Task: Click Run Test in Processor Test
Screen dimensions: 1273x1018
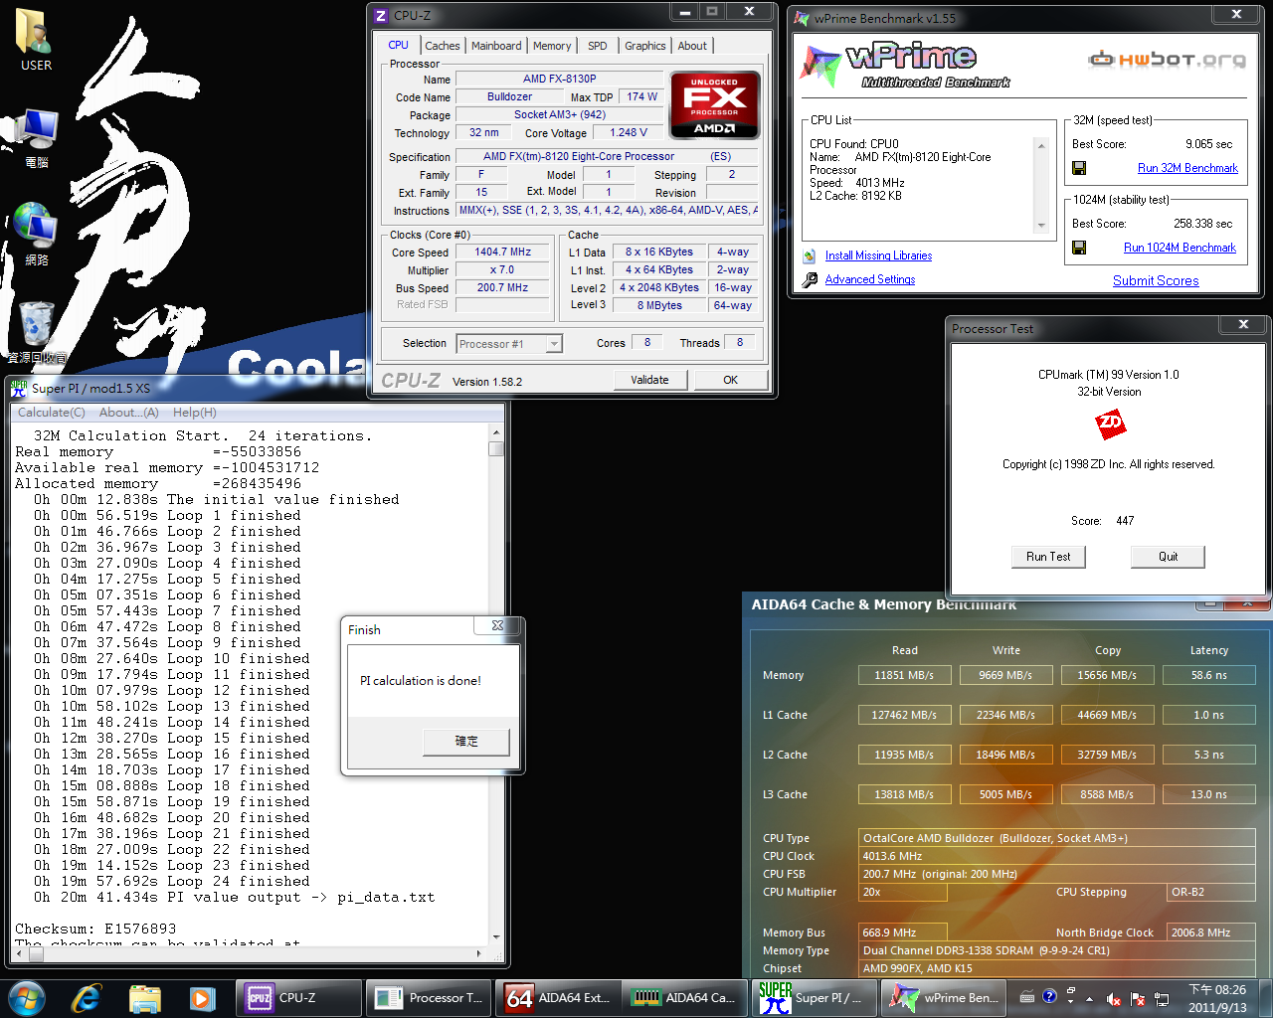Action: click(x=1048, y=557)
